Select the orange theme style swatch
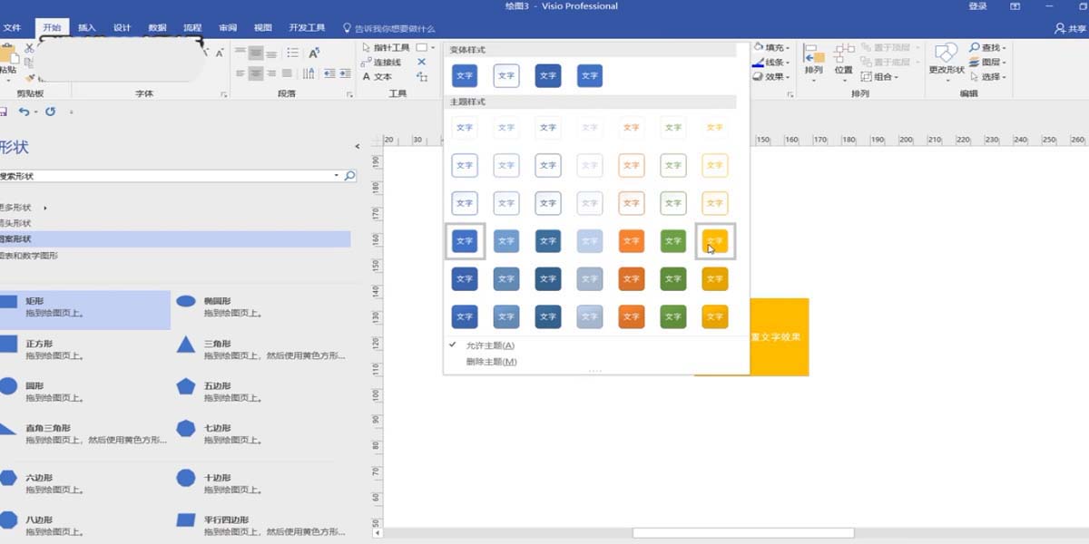 tap(631, 241)
